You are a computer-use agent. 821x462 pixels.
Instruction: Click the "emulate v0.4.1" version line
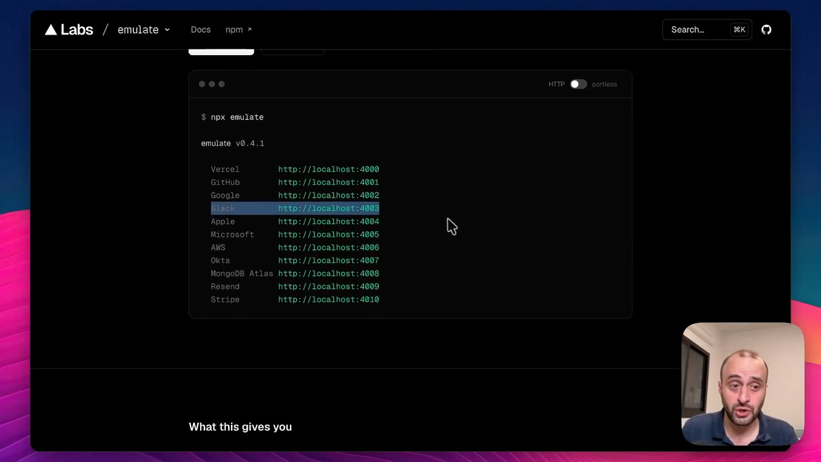point(233,143)
